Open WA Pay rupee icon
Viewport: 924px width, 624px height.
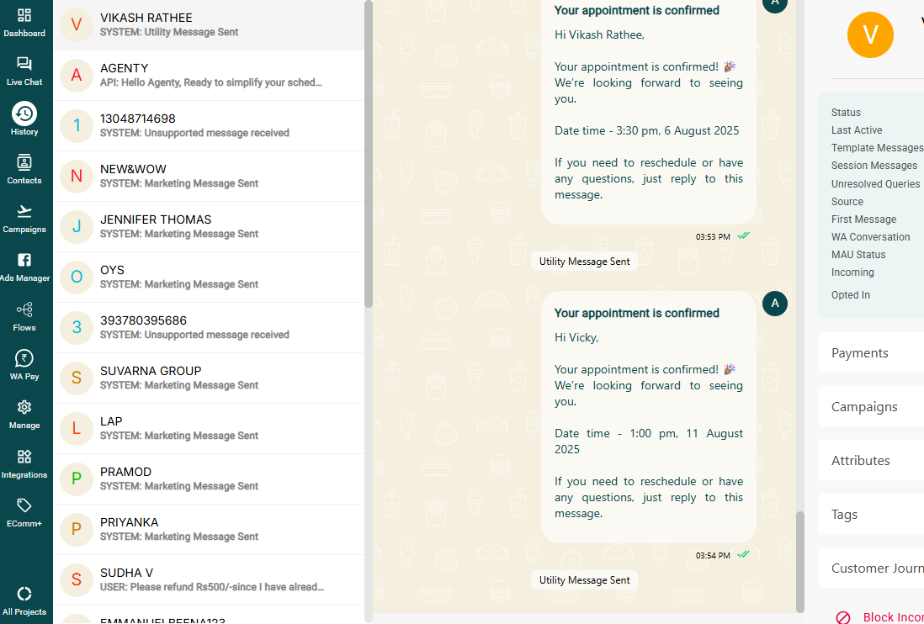pos(24,358)
